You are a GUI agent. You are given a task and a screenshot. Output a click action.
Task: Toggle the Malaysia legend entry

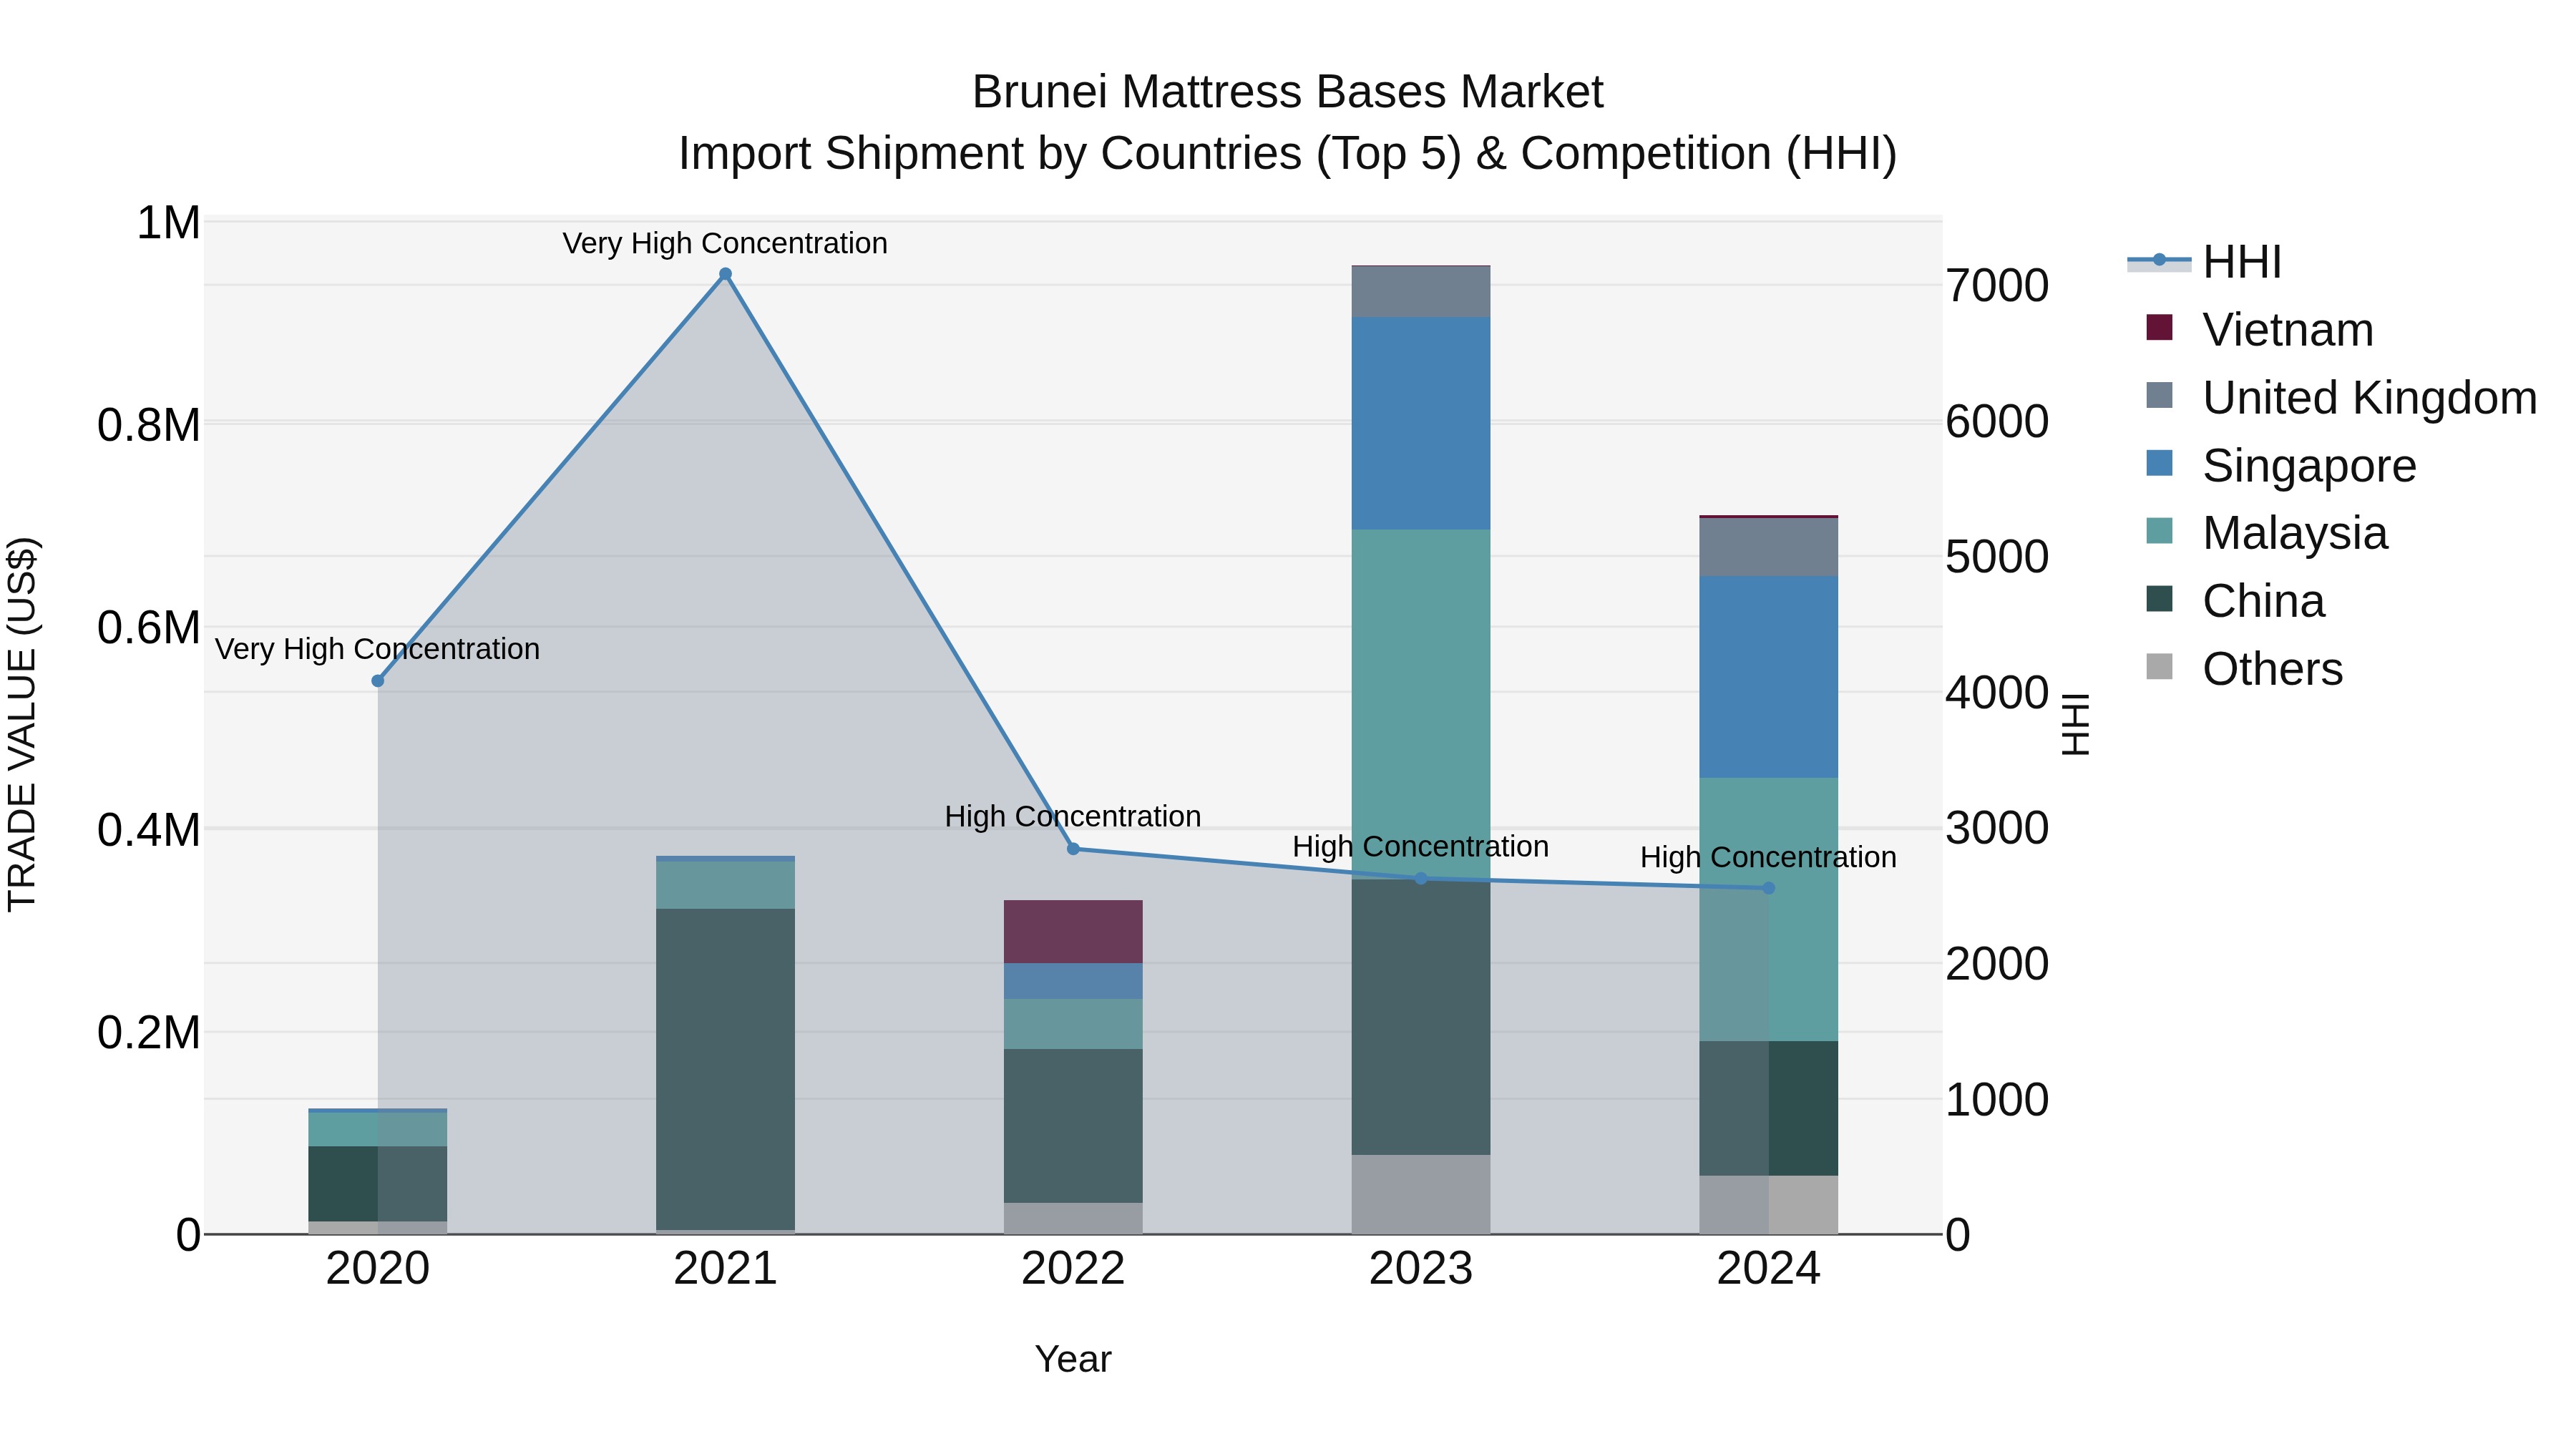coord(2267,533)
